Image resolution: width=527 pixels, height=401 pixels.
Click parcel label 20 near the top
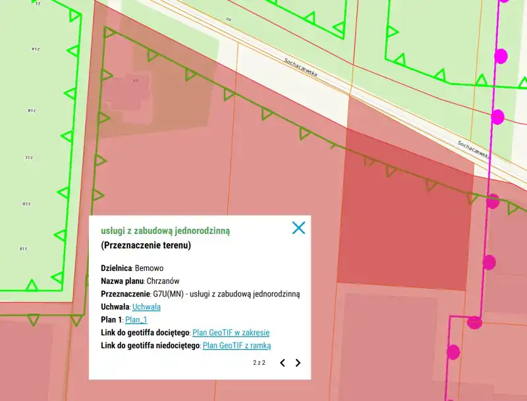coord(229,19)
